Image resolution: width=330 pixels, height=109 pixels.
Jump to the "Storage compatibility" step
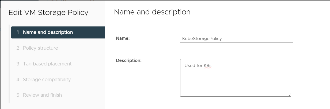(x=47, y=79)
